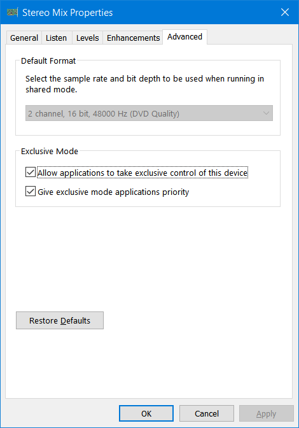Viewport: 299px width, 428px height.
Task: Open the Listen tab
Action: [56, 38]
